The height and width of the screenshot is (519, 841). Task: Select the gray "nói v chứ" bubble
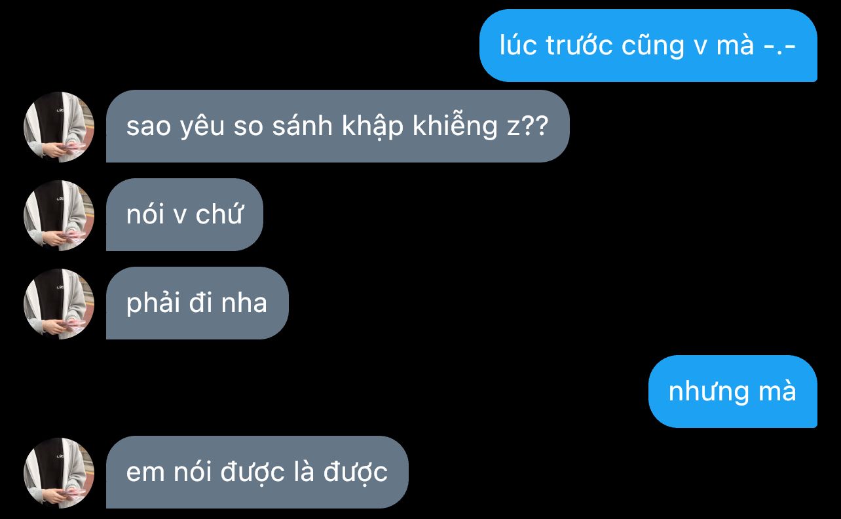185,214
